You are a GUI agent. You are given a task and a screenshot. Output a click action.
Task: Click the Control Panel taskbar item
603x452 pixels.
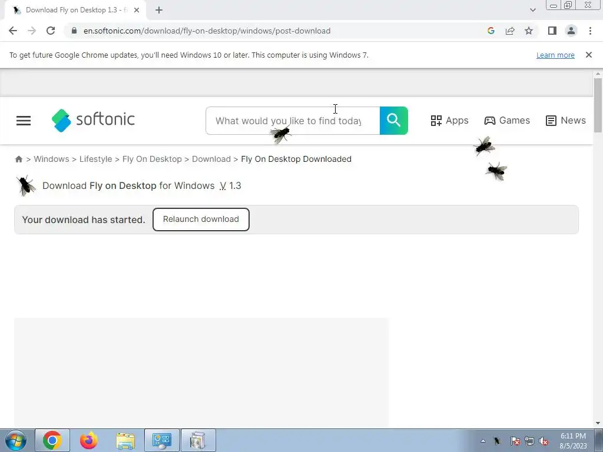[162, 440]
